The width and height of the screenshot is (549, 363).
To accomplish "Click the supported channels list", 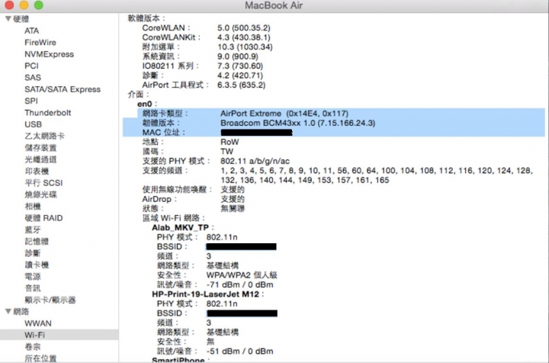I will [377, 175].
